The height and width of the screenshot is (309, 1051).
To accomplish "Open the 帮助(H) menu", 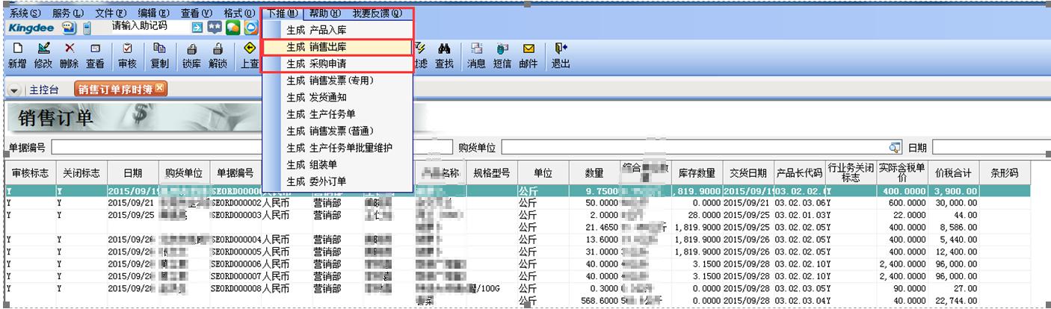I will point(324,13).
